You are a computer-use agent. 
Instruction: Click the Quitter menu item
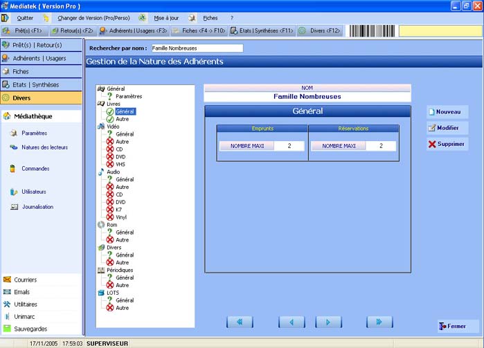tap(25, 18)
